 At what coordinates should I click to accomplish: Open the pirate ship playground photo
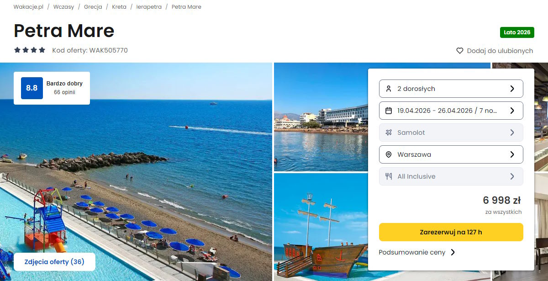pyautogui.click(x=321, y=227)
